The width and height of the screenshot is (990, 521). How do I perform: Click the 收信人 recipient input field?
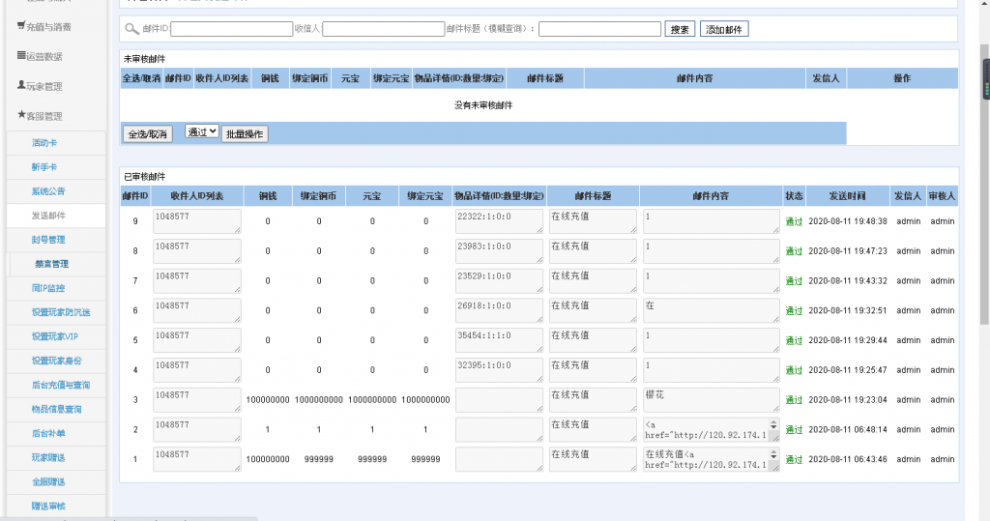383,29
